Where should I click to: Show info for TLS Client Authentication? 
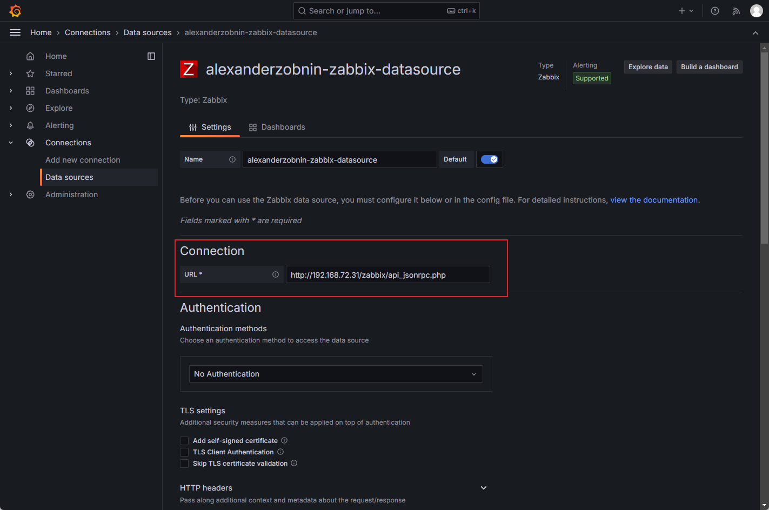(x=280, y=452)
